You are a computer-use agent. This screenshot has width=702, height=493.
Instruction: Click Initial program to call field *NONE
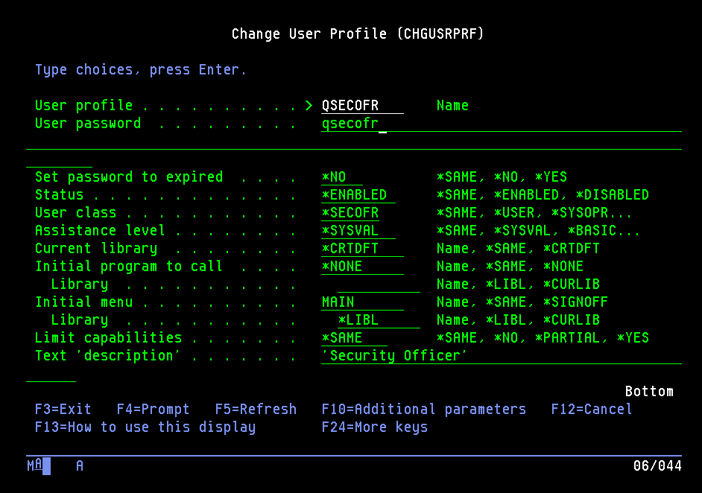[362, 267]
